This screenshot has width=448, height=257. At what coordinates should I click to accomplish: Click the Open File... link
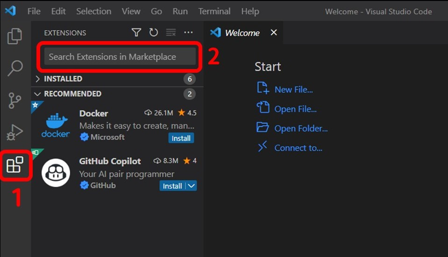tap(295, 109)
